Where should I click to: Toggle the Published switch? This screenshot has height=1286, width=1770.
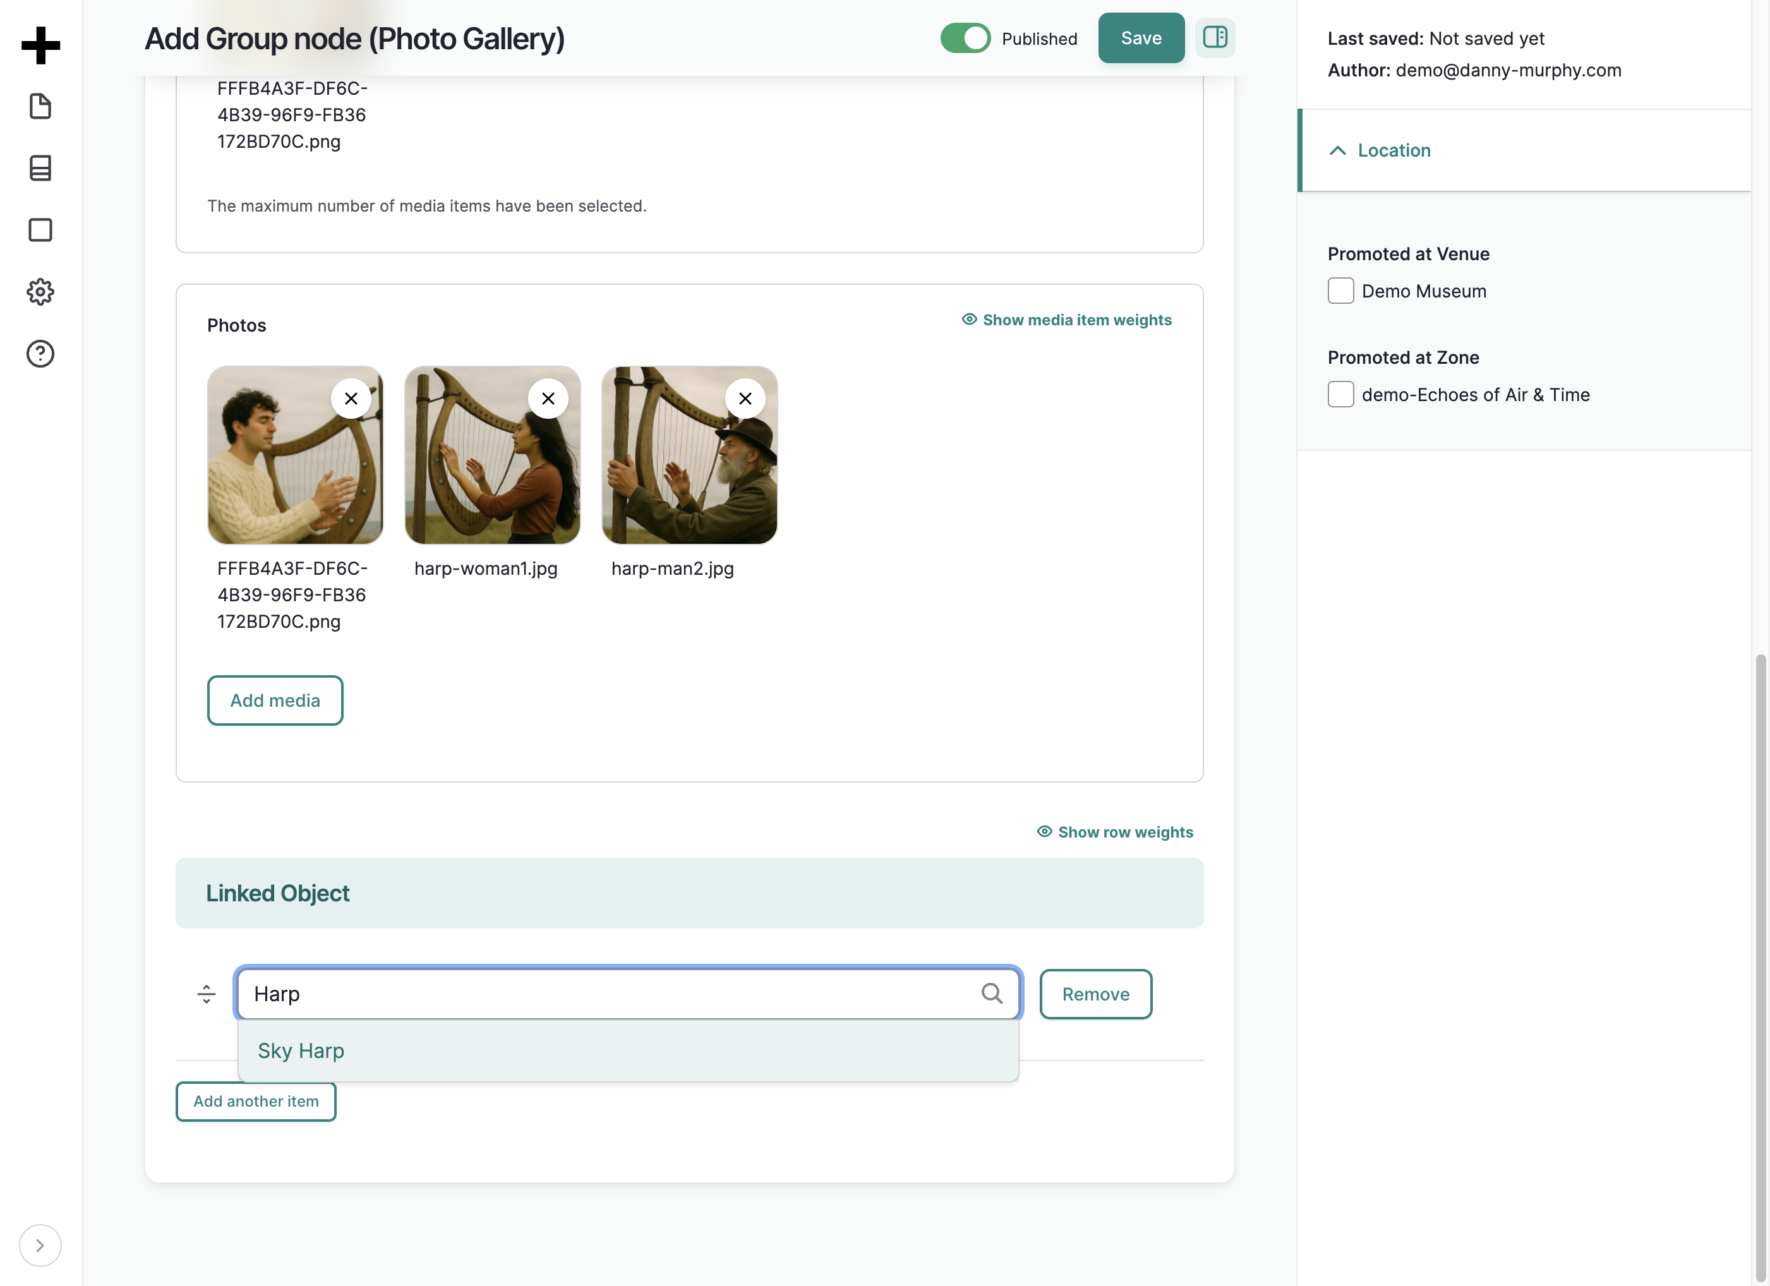965,39
